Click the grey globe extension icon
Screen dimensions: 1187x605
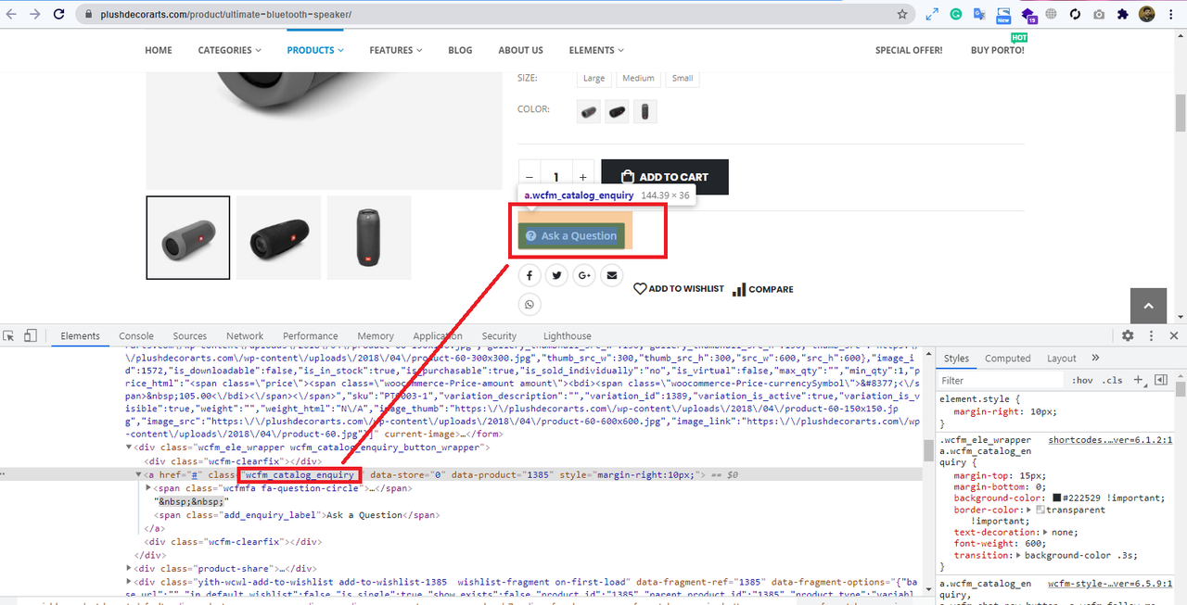click(x=1052, y=15)
